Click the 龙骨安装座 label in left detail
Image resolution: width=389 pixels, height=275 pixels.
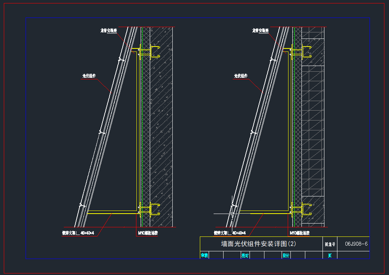point(109,31)
